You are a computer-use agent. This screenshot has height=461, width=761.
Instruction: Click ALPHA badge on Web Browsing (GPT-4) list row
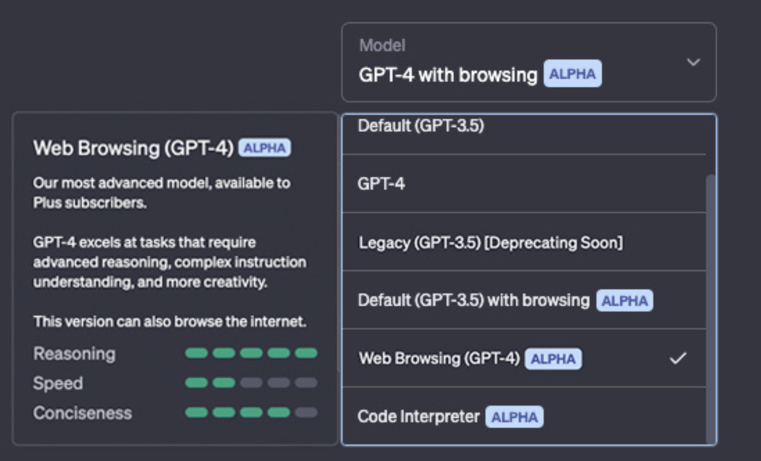click(553, 359)
